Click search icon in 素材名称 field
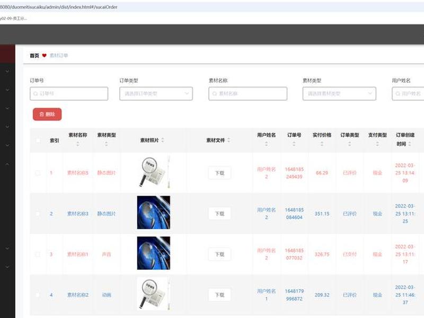The width and height of the screenshot is (424, 318). pyautogui.click(x=215, y=94)
